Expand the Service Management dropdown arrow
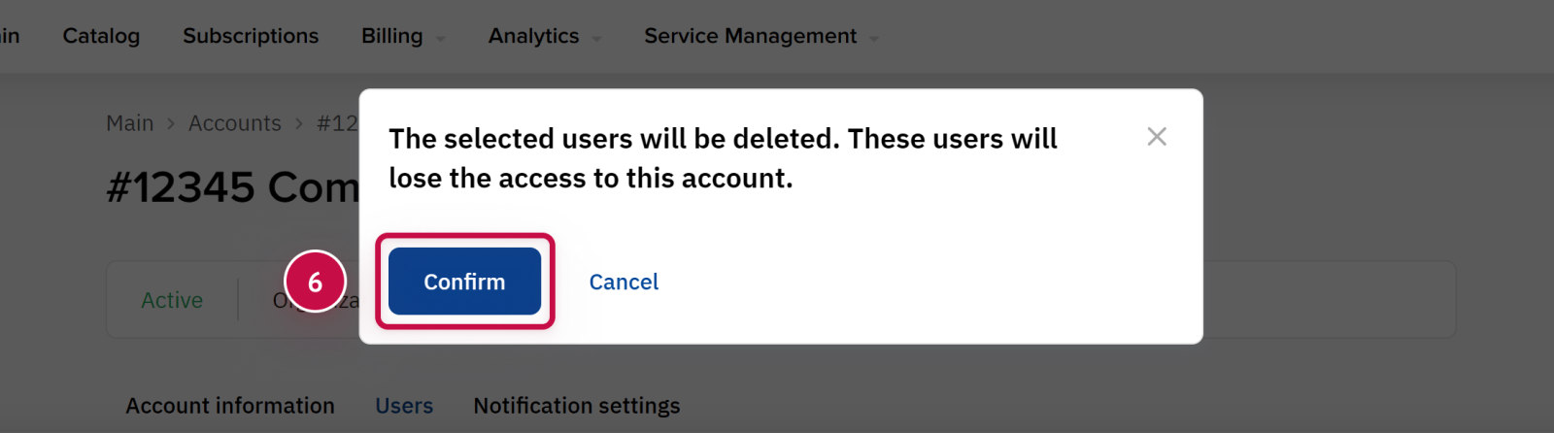This screenshot has width=1554, height=433. click(874, 39)
